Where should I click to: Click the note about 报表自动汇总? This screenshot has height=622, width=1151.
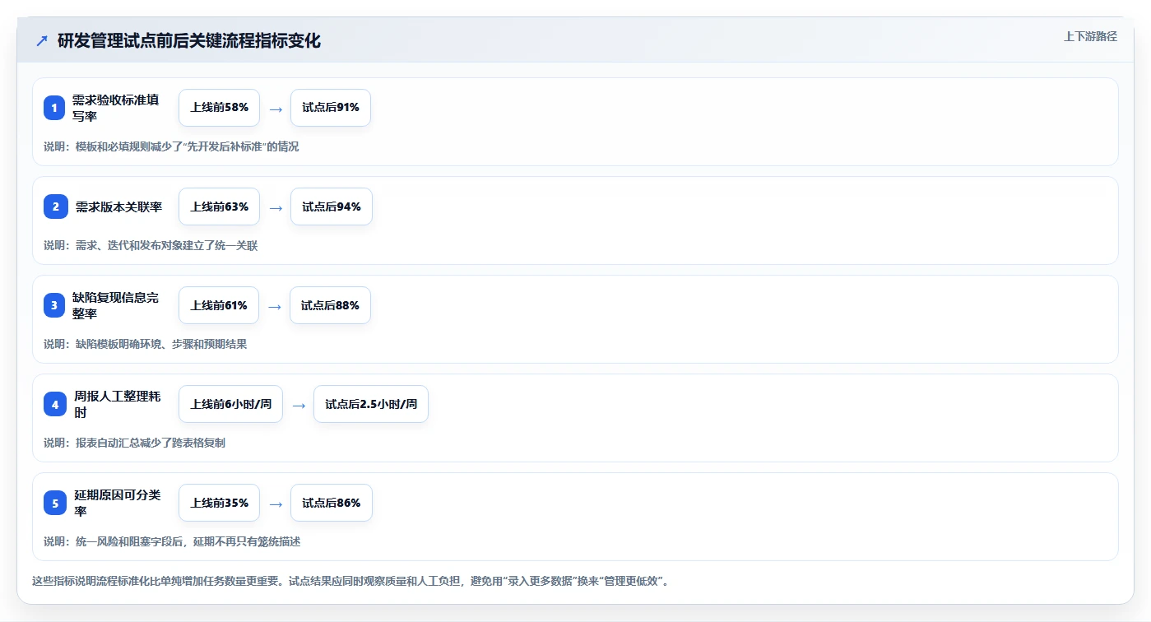pyautogui.click(x=134, y=443)
